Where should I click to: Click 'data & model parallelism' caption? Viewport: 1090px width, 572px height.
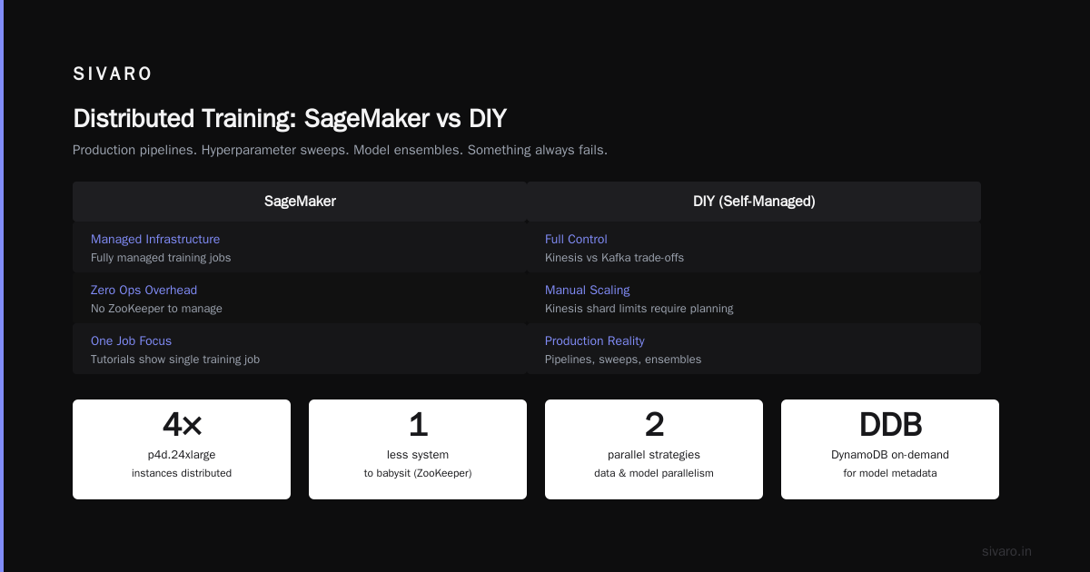click(x=654, y=473)
